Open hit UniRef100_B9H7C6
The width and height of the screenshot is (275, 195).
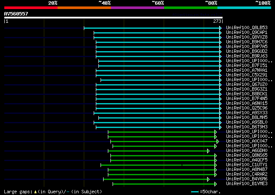coord(247,42)
